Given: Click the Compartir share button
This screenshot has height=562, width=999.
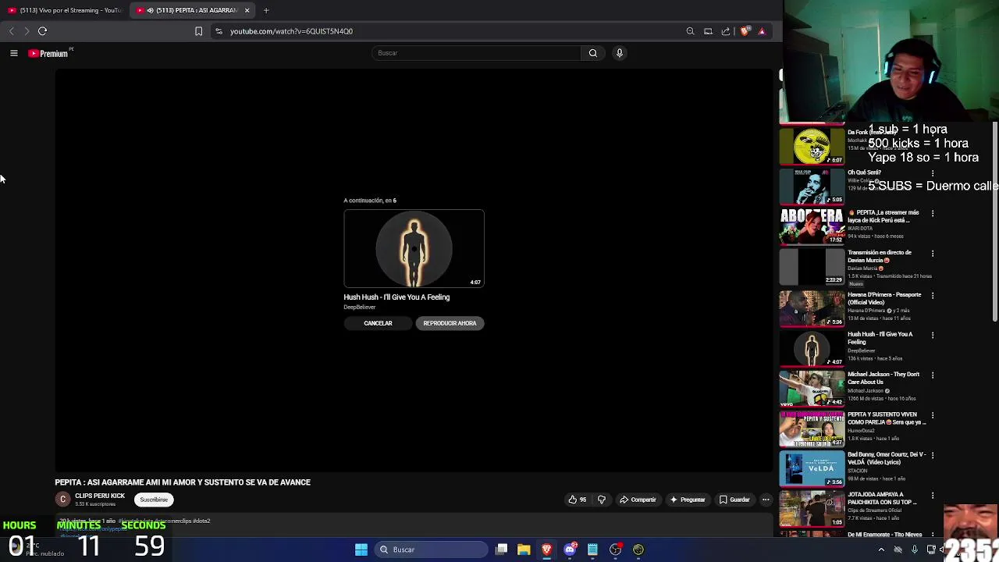Looking at the screenshot, I should coord(638,500).
